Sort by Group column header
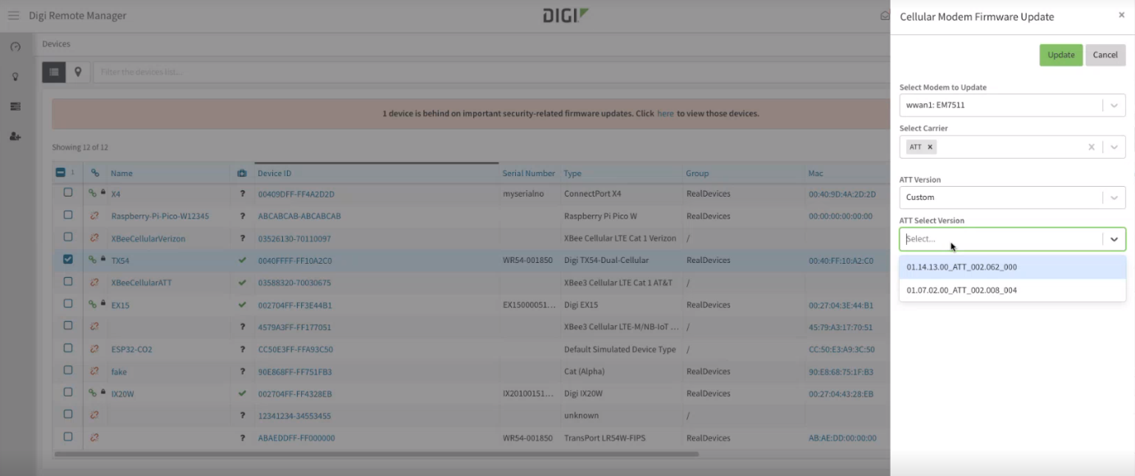The height and width of the screenshot is (476, 1135). click(697, 174)
